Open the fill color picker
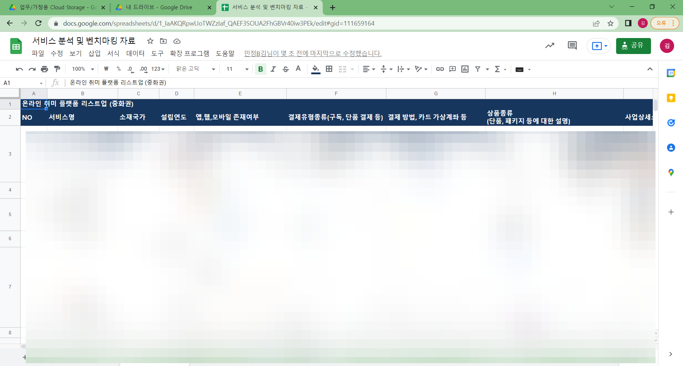Screen dimensions: 683x366 [316, 69]
